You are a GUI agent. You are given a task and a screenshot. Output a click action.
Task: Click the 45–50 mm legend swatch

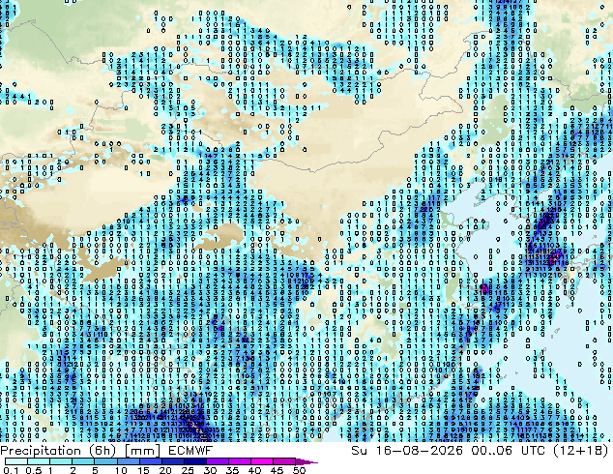click(284, 461)
